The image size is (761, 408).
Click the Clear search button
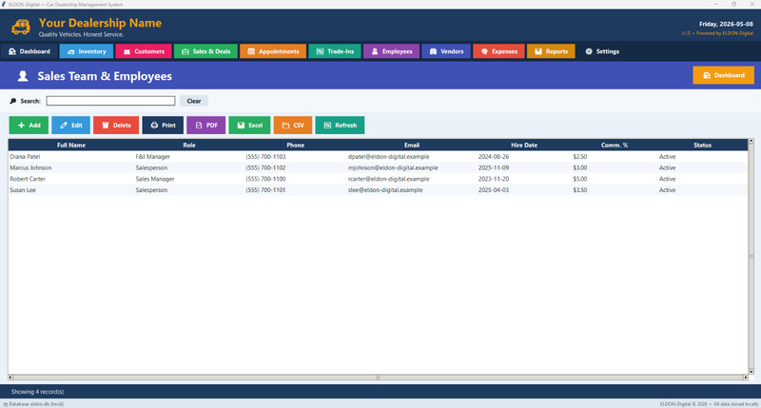coord(194,101)
